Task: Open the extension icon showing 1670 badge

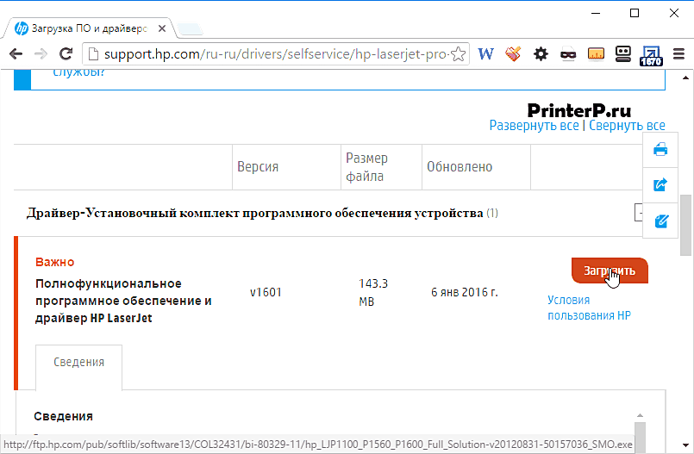Action: (651, 56)
